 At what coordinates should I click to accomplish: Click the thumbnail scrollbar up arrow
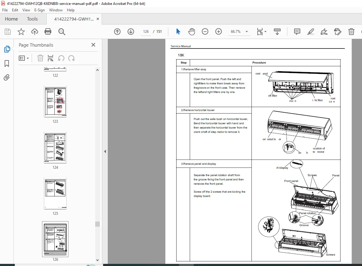(97, 70)
